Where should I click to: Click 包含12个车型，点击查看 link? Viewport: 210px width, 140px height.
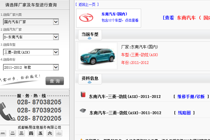tap(120, 20)
